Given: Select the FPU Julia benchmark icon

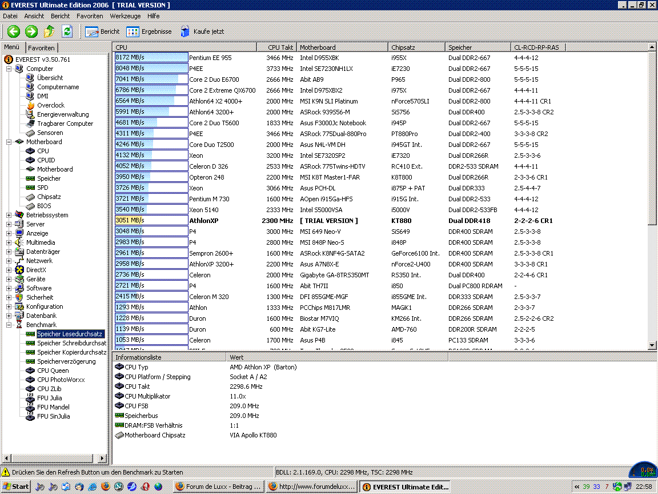Looking at the screenshot, I should pyautogui.click(x=30, y=397).
